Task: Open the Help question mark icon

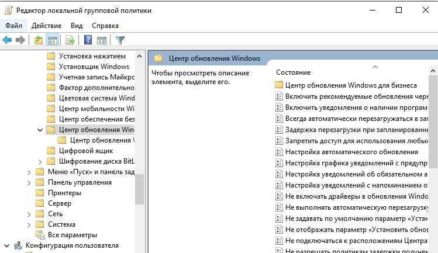Action: (88, 40)
